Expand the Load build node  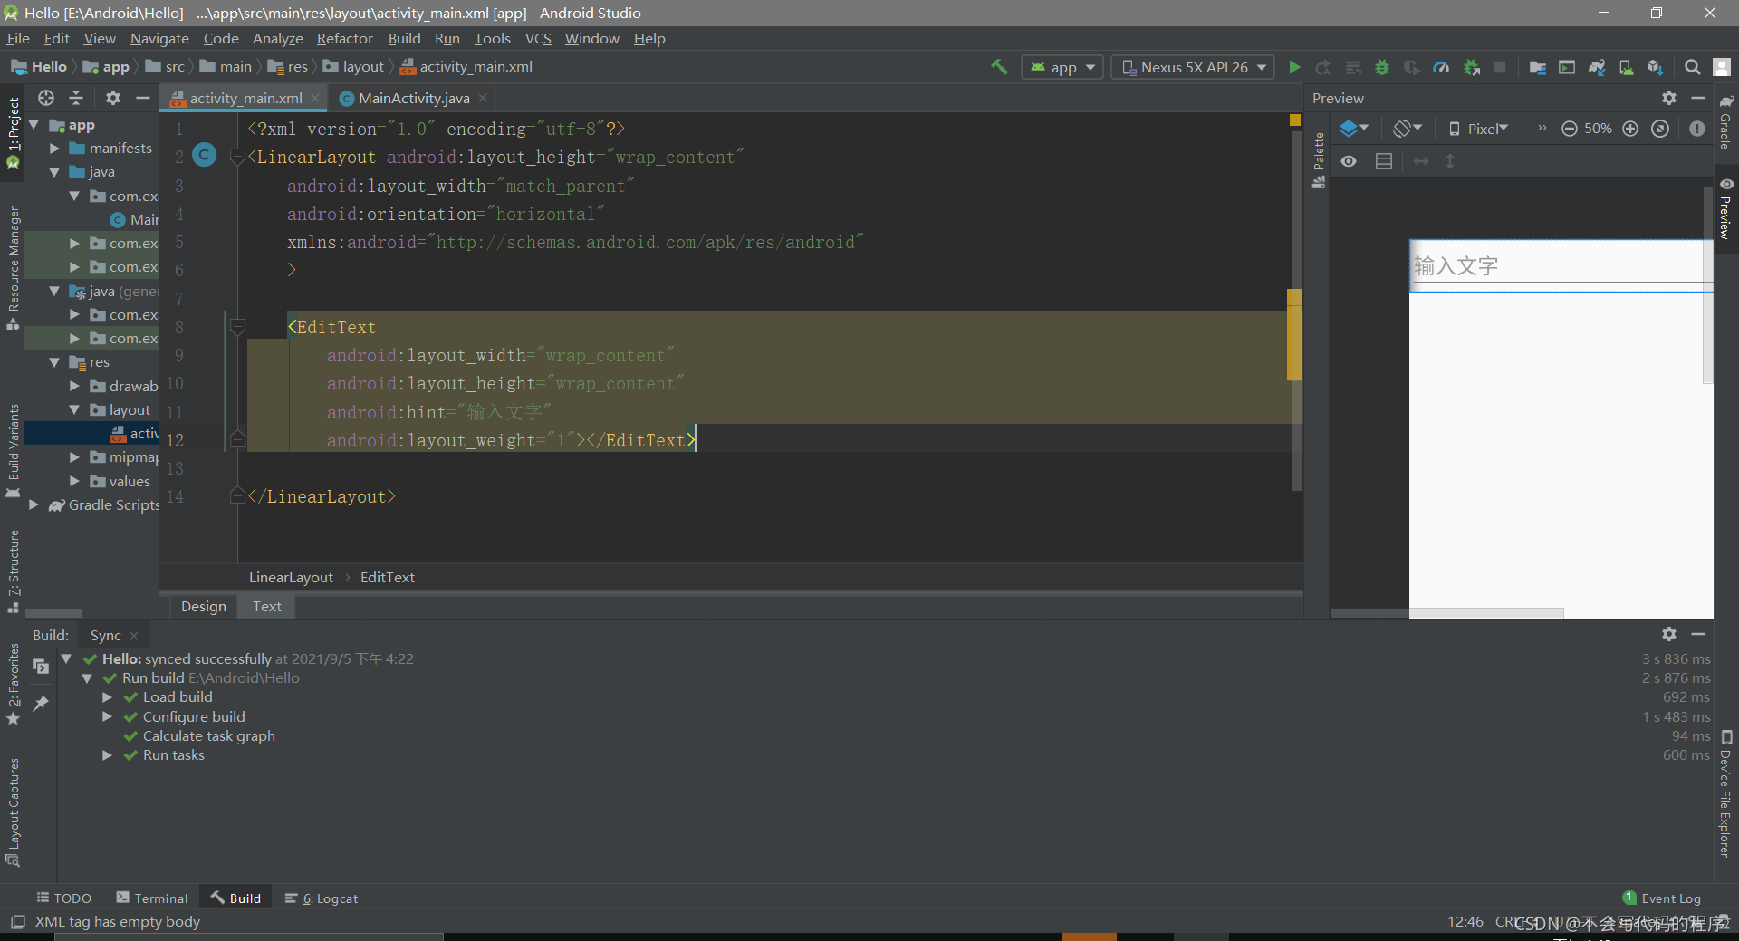[x=107, y=697]
